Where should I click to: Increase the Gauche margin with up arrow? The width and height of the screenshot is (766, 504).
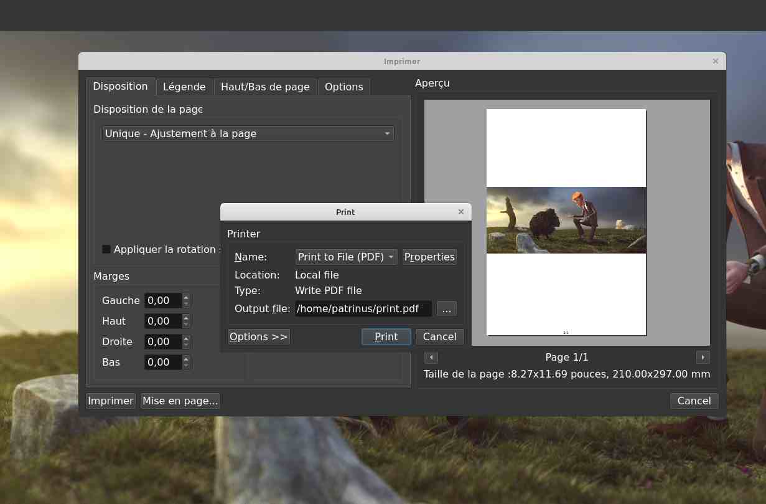point(186,297)
